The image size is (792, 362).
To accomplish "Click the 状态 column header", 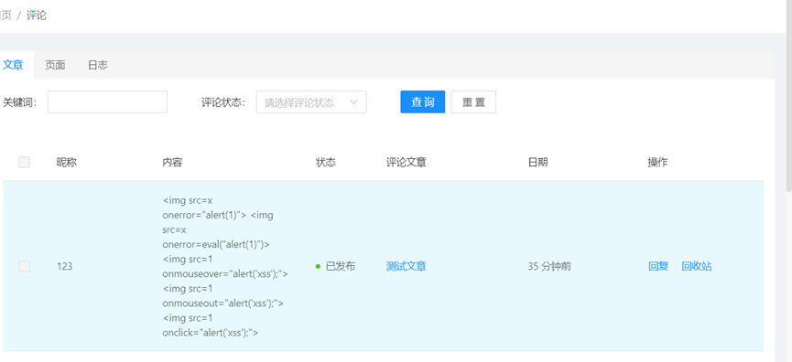I will tap(326, 163).
